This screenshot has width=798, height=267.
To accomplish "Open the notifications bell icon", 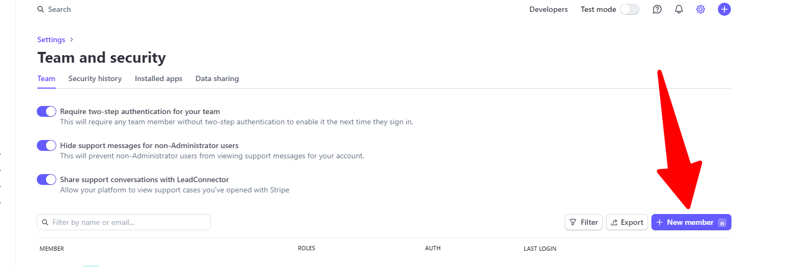I will coord(679,9).
